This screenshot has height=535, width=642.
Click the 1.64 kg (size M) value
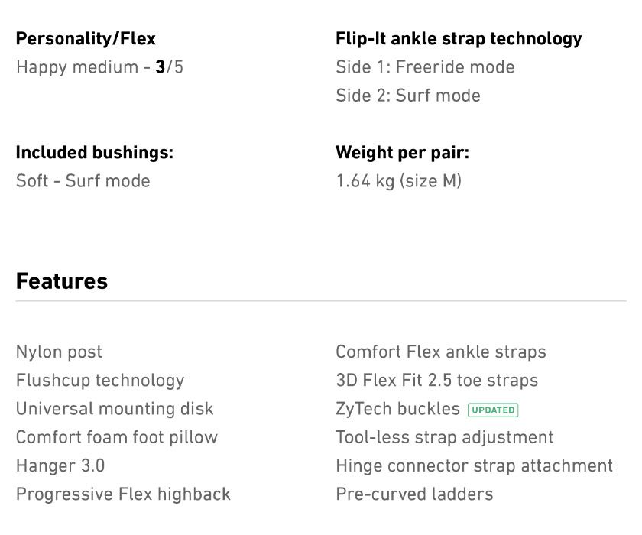point(398,181)
